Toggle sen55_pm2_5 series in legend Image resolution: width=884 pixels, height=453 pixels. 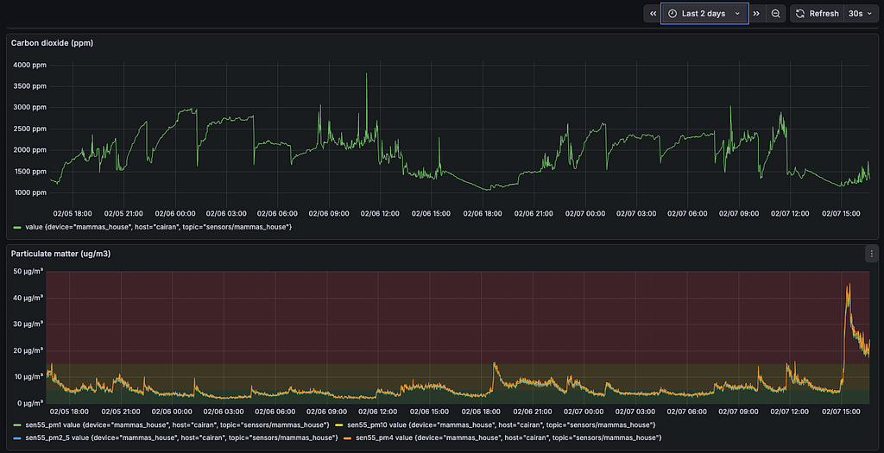pos(181,437)
